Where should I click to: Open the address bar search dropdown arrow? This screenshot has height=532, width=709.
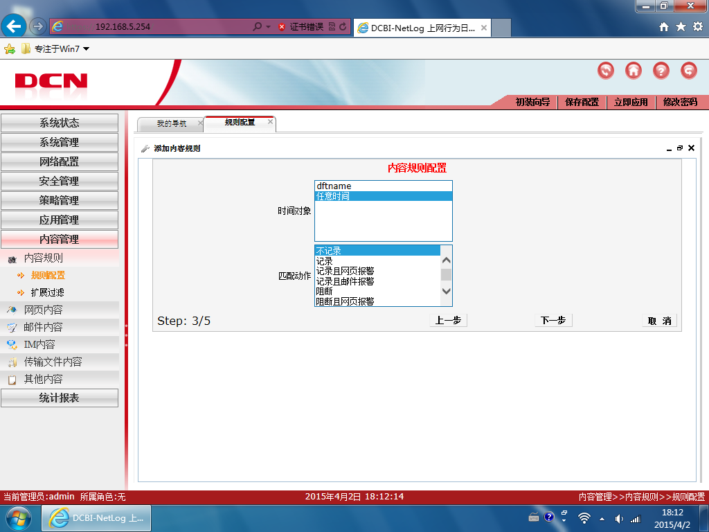[x=268, y=27]
